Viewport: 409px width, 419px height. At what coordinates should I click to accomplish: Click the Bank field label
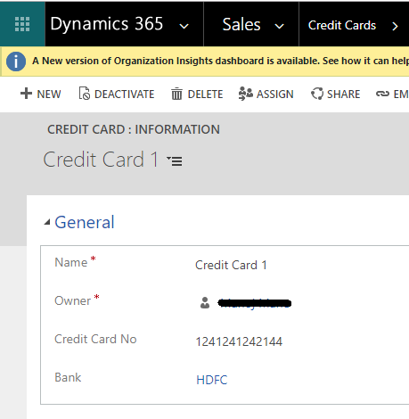[x=68, y=377]
